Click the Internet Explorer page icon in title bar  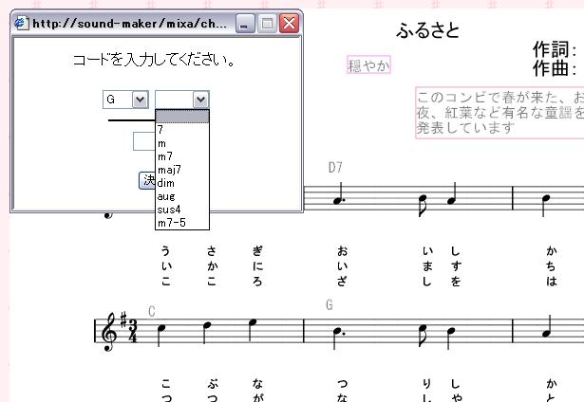pos(21,24)
